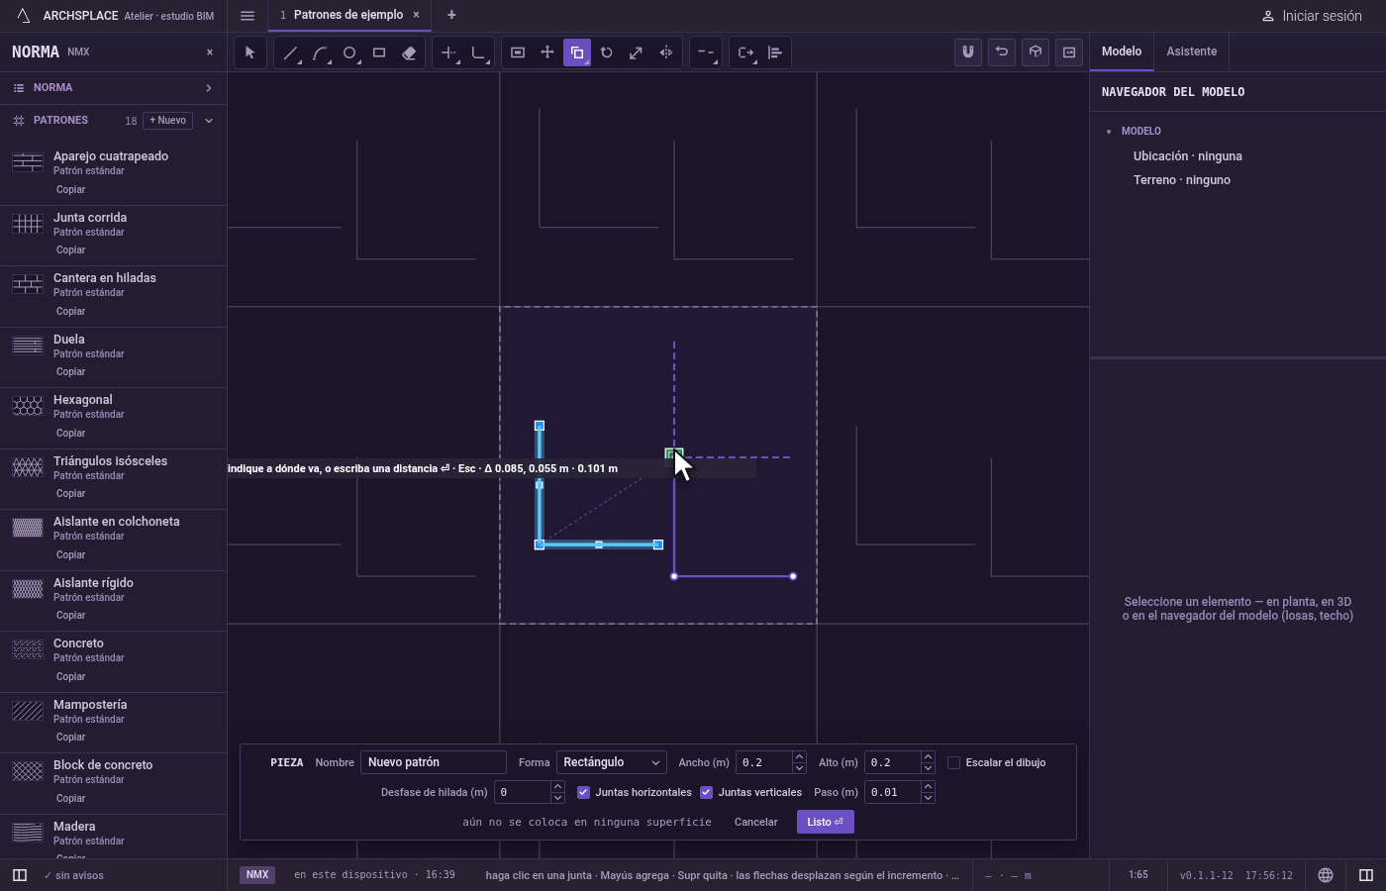Viewport: 1386px width, 891px height.
Task: Open the dashed line style dropdown
Action: pos(706,52)
